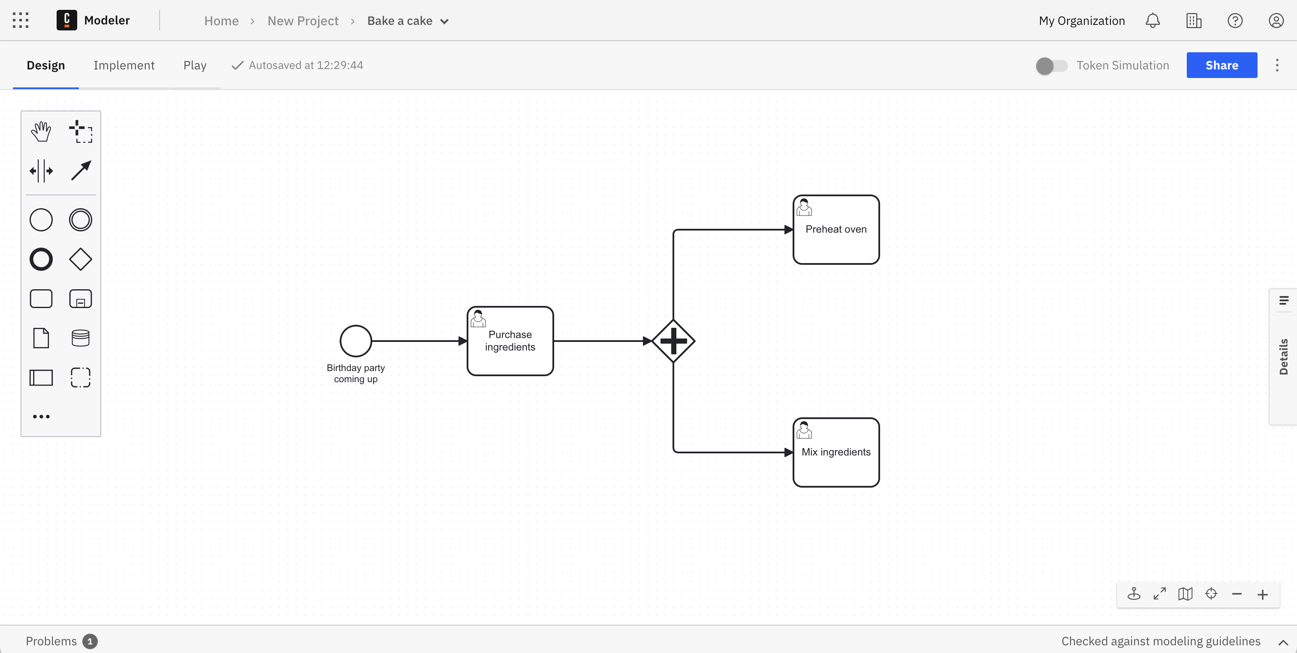Show more palette elements via ellipsis

tap(41, 416)
